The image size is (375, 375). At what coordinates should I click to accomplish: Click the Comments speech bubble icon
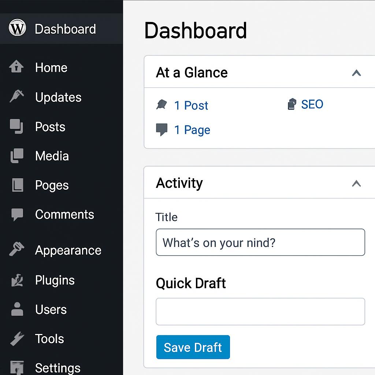(17, 214)
